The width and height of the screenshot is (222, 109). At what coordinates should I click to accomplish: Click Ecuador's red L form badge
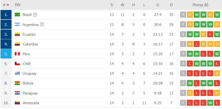(210, 34)
